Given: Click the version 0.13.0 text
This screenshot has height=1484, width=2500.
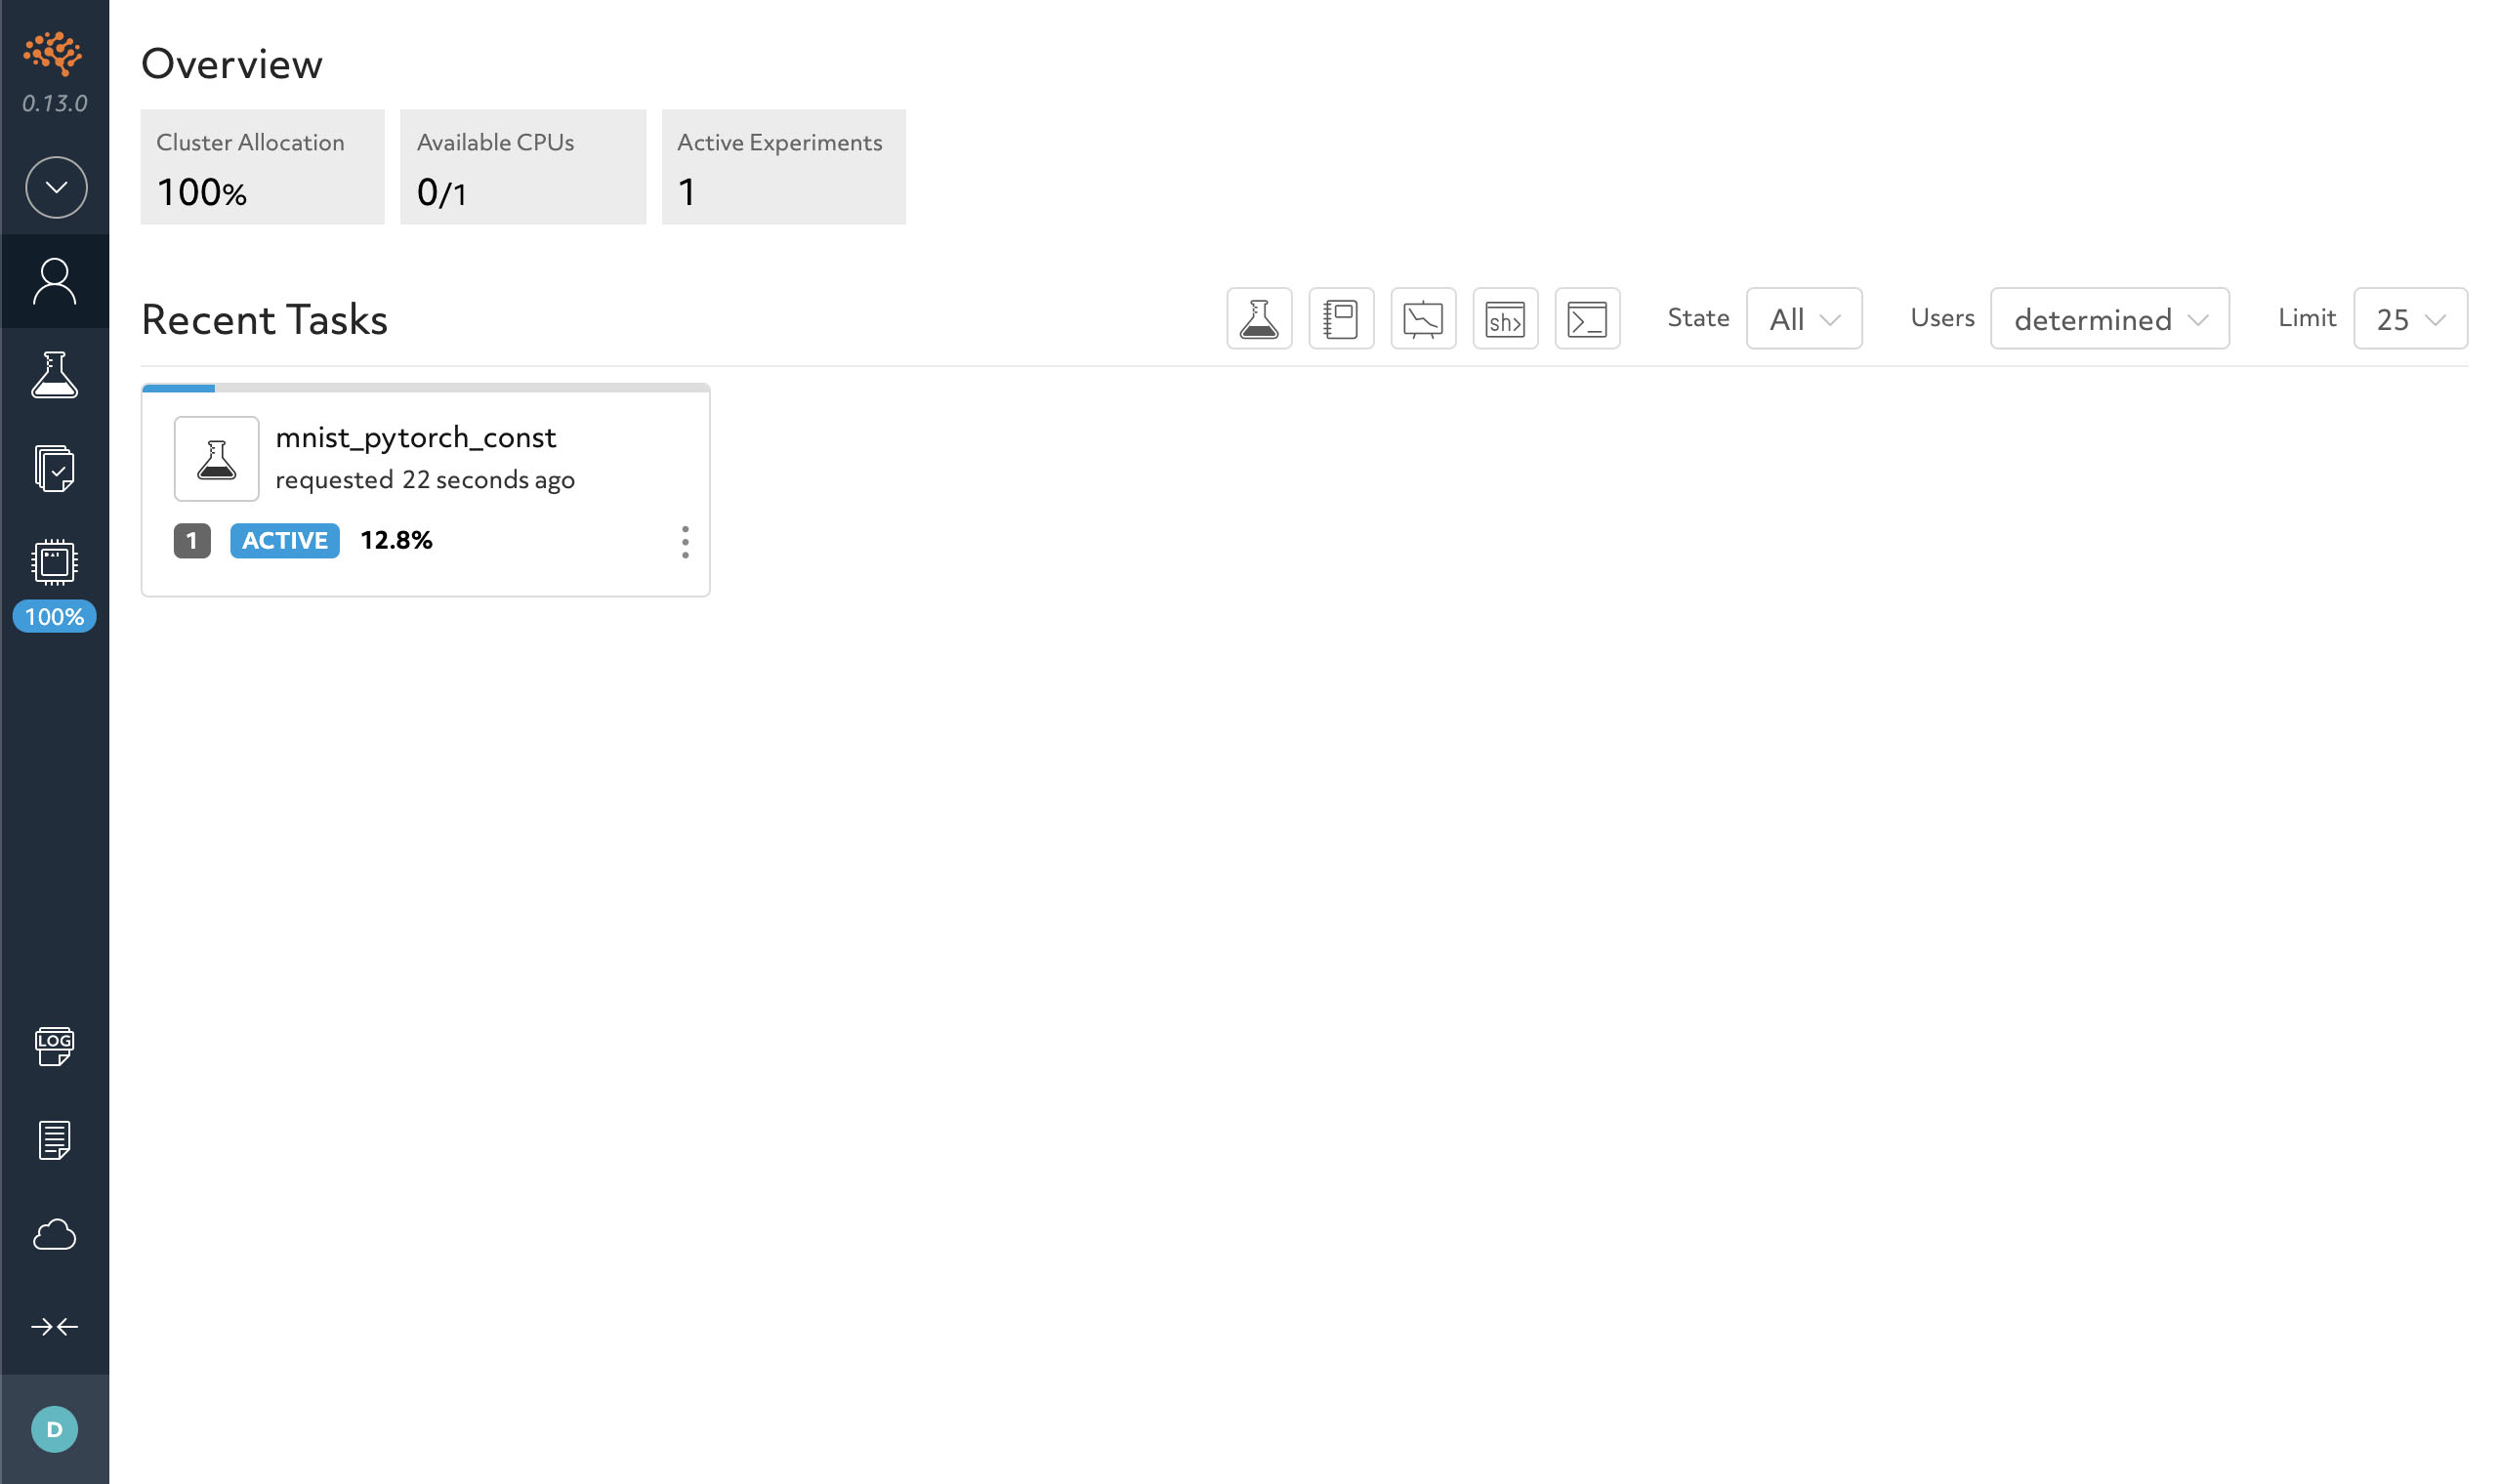Looking at the screenshot, I should point(55,104).
